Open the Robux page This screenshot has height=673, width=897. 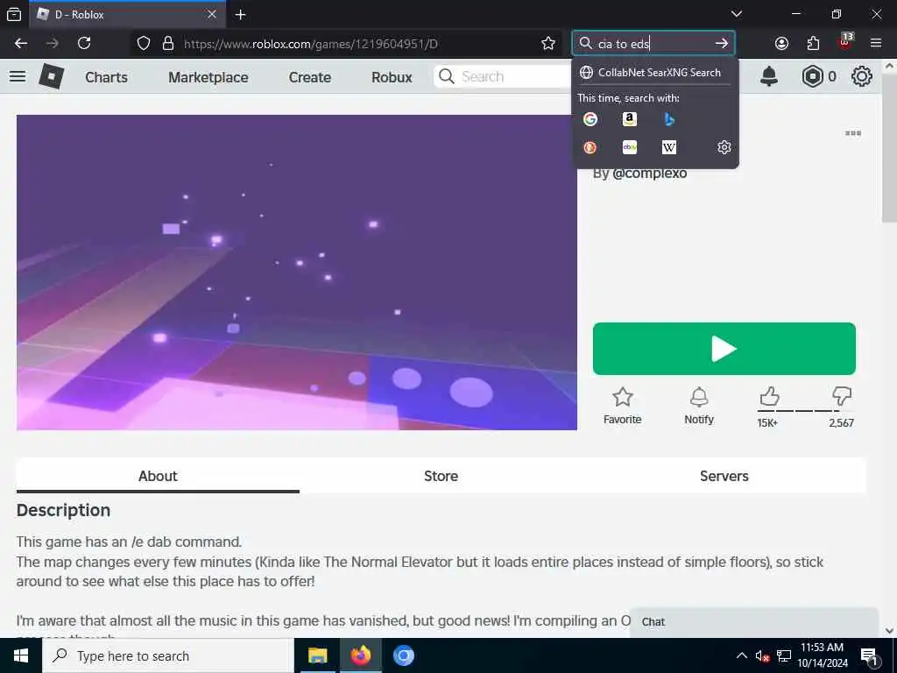(392, 77)
